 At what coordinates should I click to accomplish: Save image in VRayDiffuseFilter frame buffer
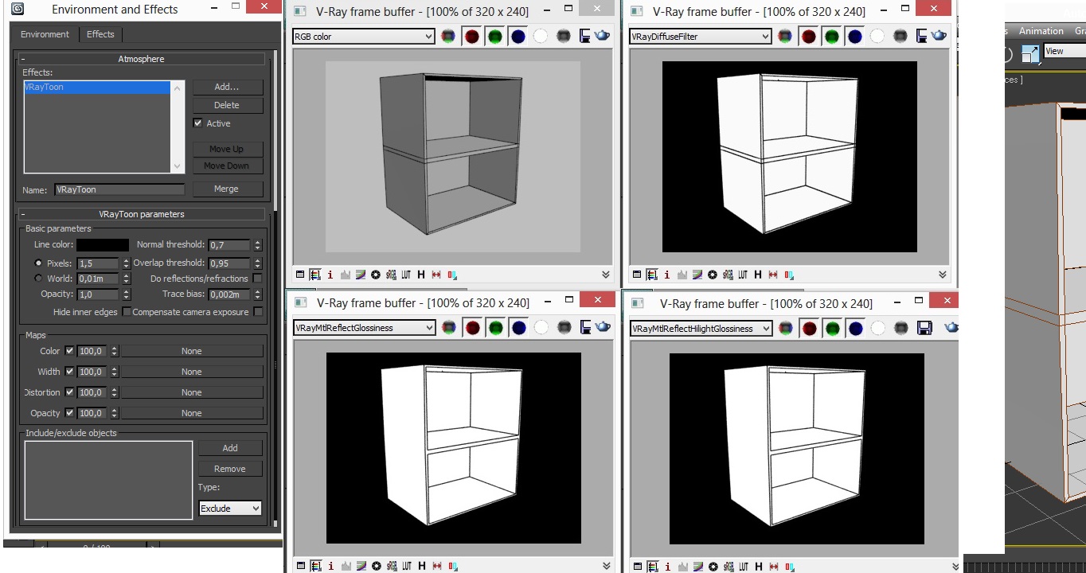click(x=921, y=36)
